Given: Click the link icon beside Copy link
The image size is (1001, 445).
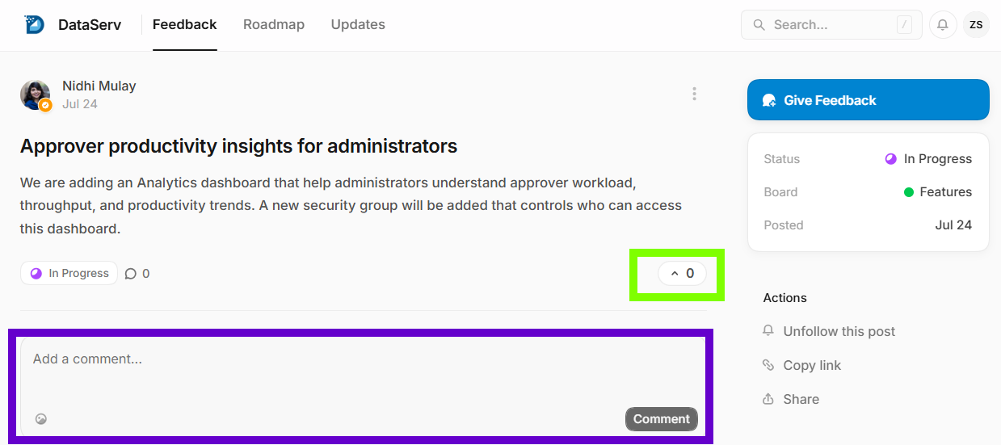Looking at the screenshot, I should [x=768, y=365].
